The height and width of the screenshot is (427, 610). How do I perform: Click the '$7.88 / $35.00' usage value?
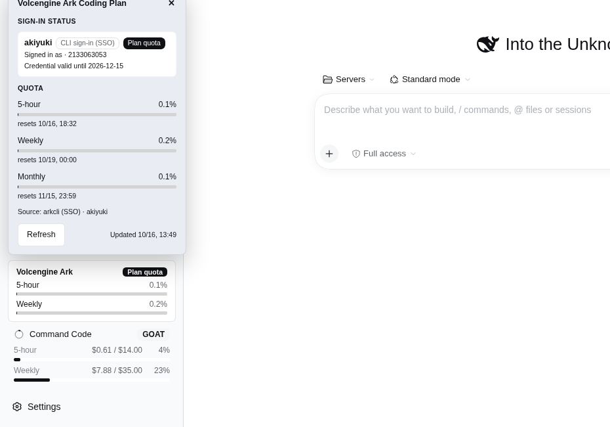click(117, 371)
